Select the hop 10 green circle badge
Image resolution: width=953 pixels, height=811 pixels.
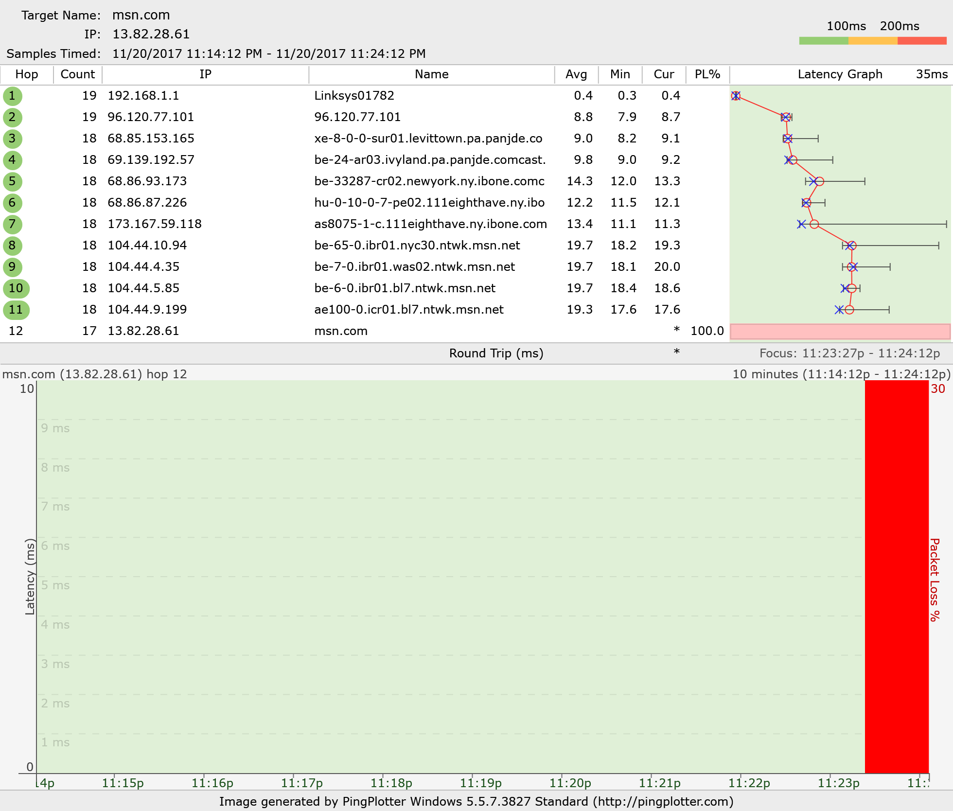[16, 288]
